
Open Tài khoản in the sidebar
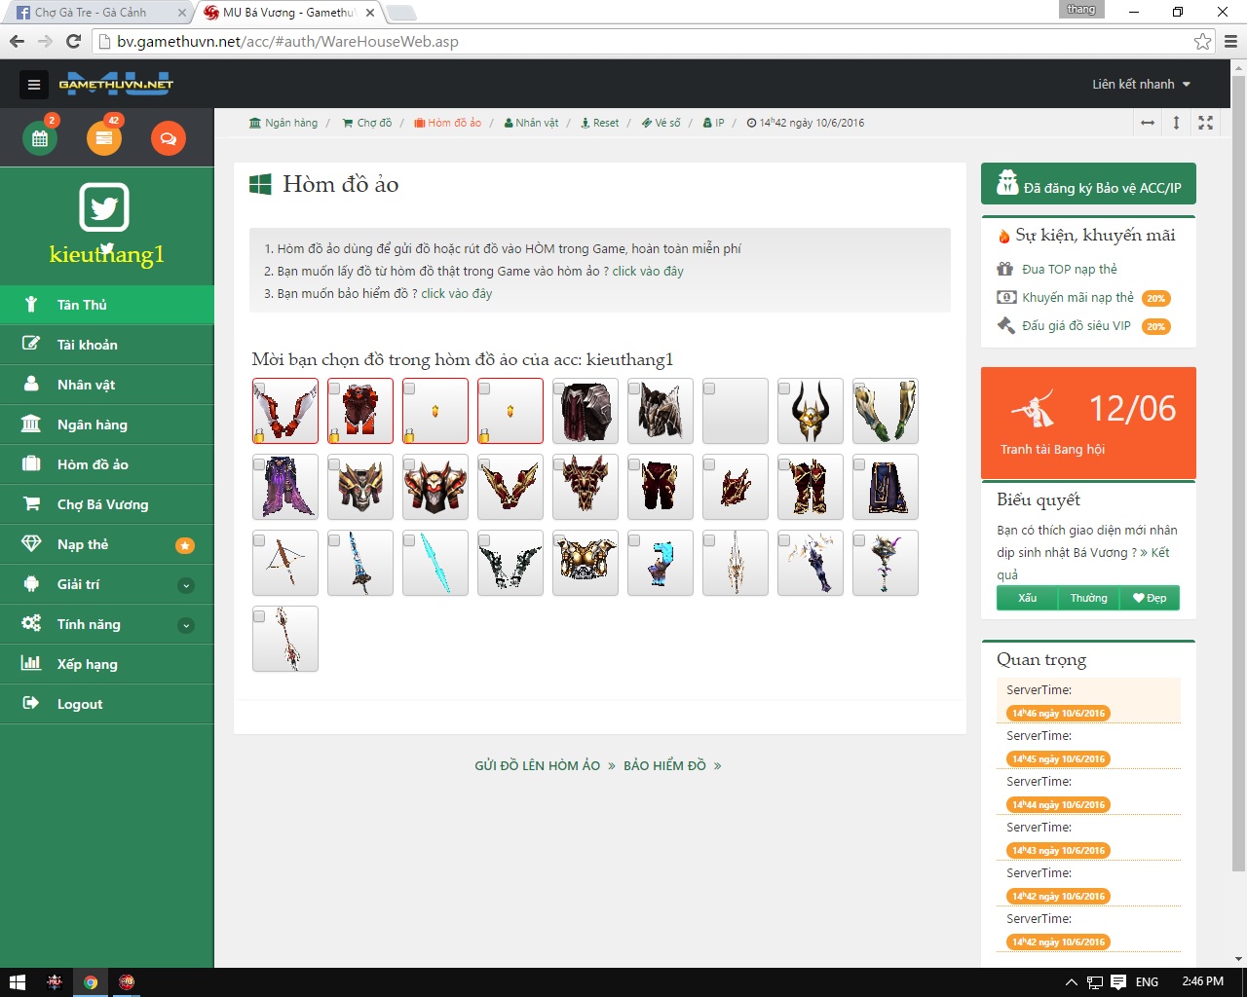[107, 345]
